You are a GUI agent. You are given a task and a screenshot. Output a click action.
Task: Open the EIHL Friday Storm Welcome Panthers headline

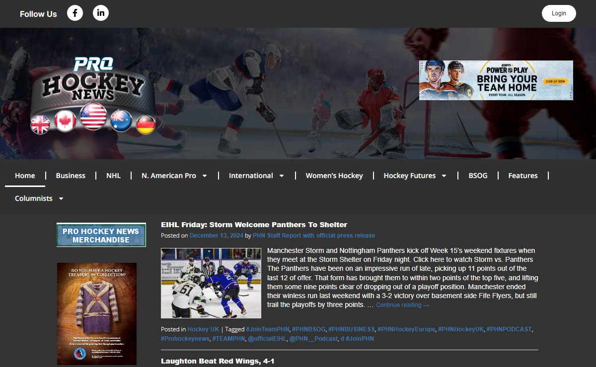pyautogui.click(x=254, y=225)
